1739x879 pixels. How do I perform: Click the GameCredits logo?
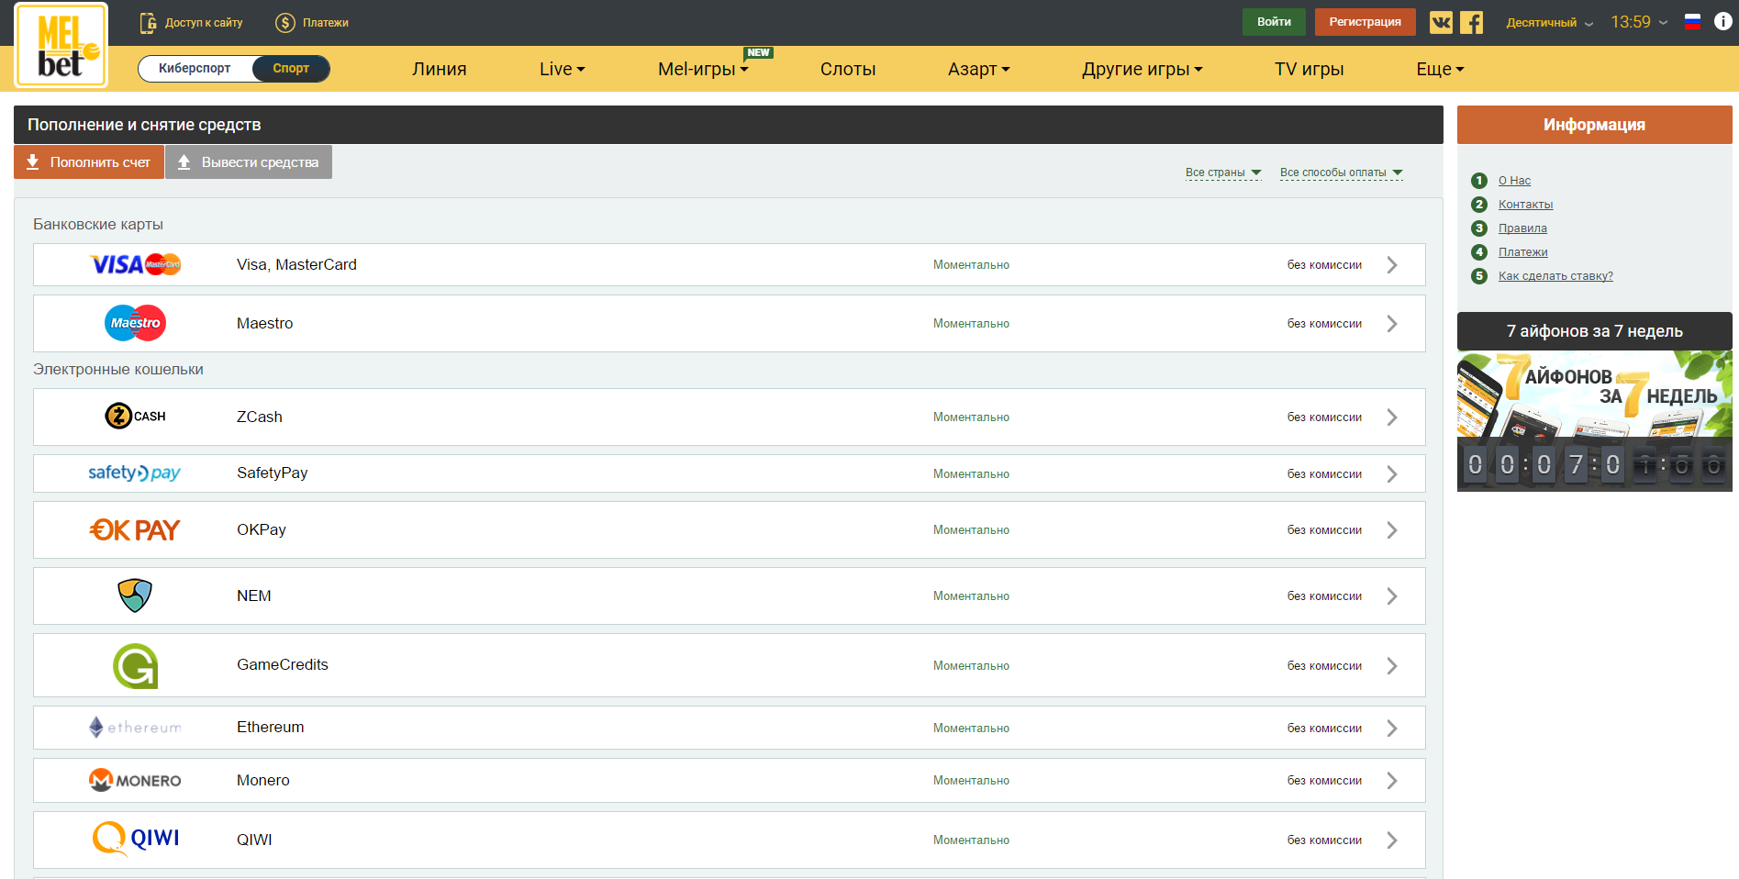(135, 666)
